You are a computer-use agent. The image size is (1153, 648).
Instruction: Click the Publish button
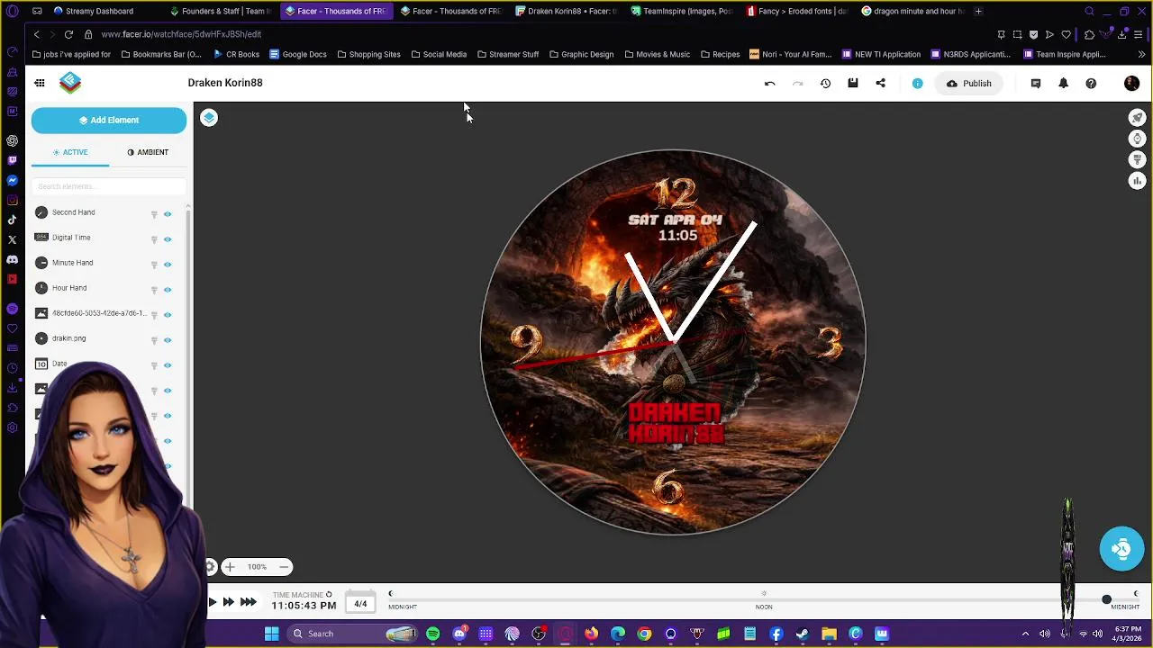[968, 83]
